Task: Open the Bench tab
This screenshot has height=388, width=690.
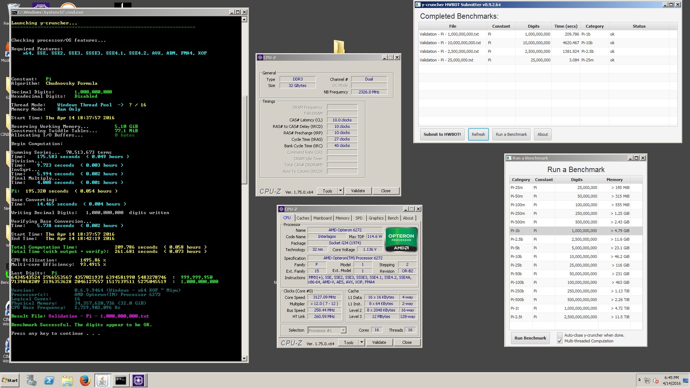Action: (393, 218)
